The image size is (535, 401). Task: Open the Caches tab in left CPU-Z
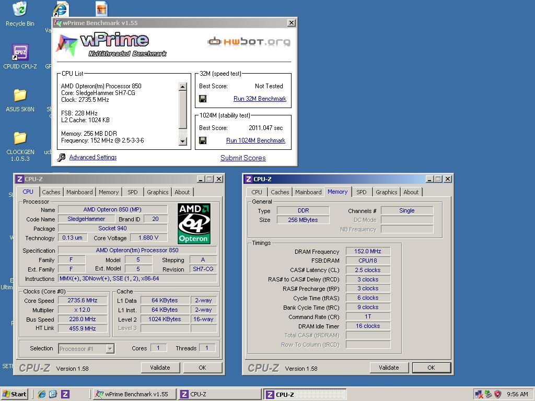[x=51, y=192]
